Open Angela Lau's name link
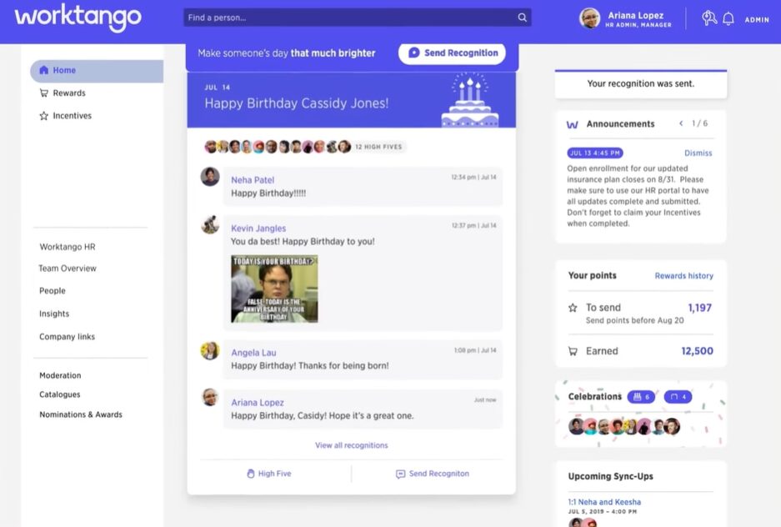781x527 pixels. point(253,352)
